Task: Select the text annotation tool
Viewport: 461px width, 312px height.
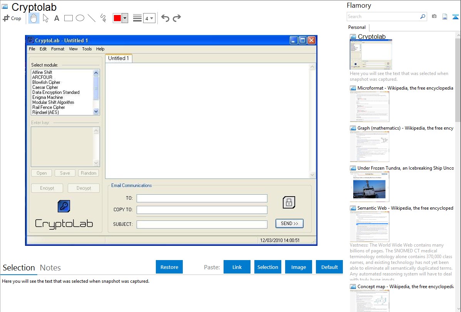Action: click(57, 18)
